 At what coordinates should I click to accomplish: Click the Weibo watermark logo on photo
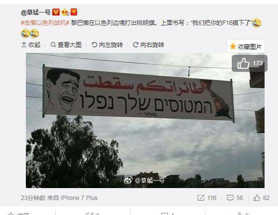click(128, 180)
